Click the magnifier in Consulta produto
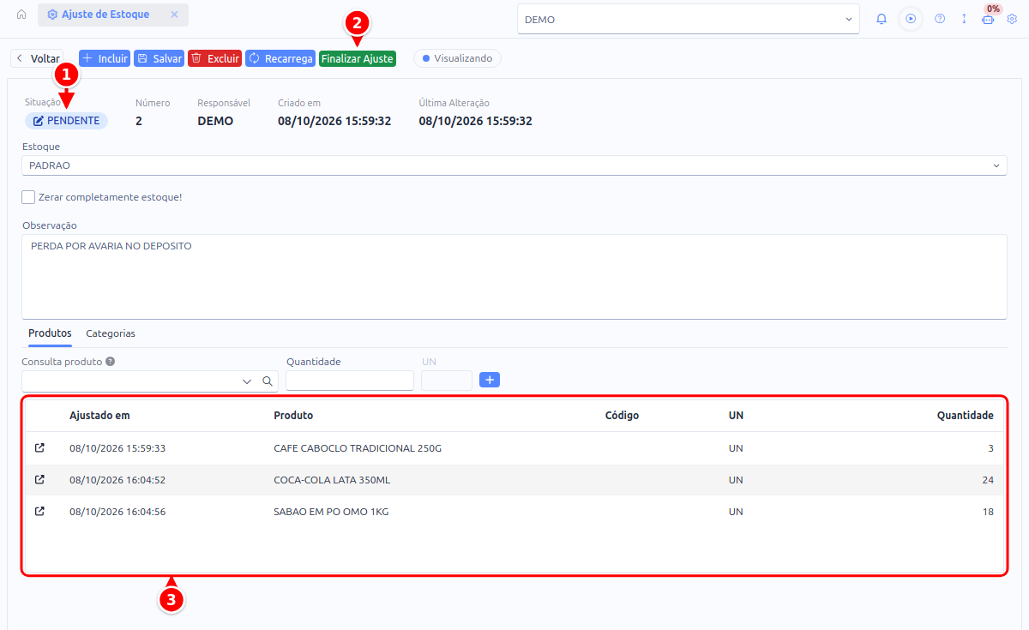This screenshot has width=1029, height=630. 268,381
